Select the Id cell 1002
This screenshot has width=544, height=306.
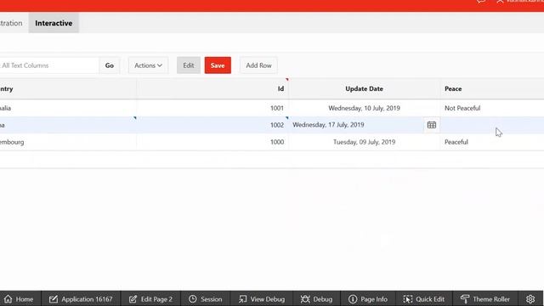212,125
